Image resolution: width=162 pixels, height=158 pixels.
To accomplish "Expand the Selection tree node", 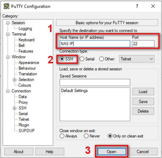I will (x=15, y=80).
